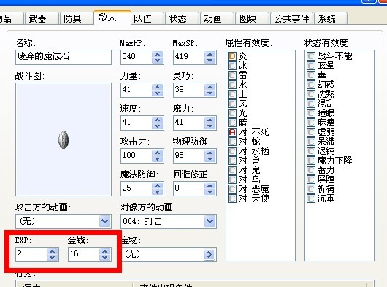Toggle 混乱 state efficiency box
387x287 pixels.
point(311,104)
